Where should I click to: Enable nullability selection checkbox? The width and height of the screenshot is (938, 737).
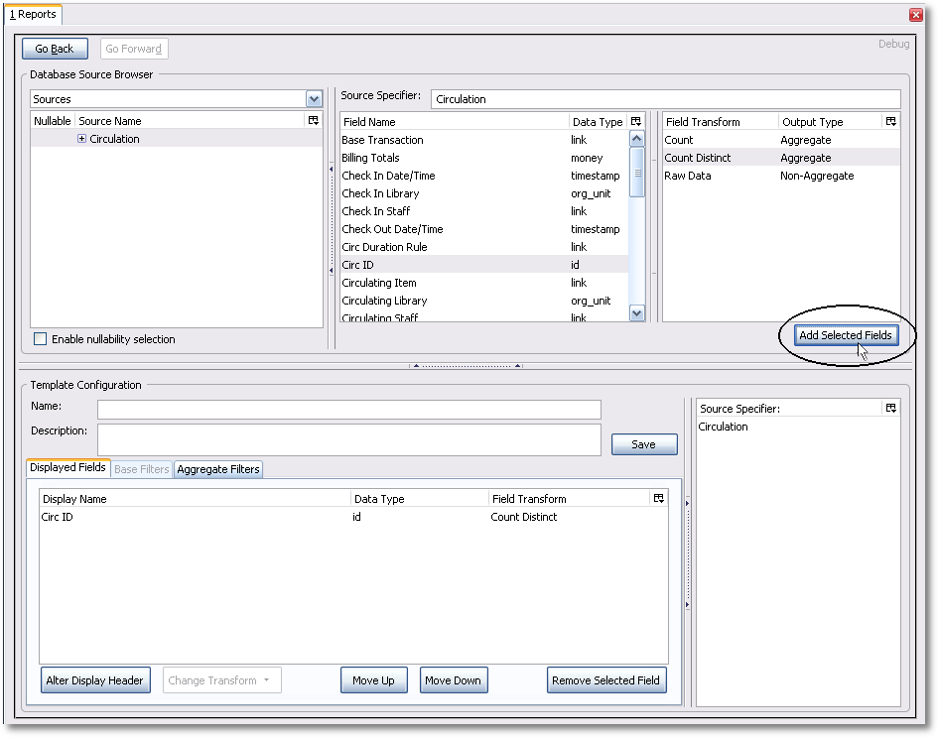[41, 339]
